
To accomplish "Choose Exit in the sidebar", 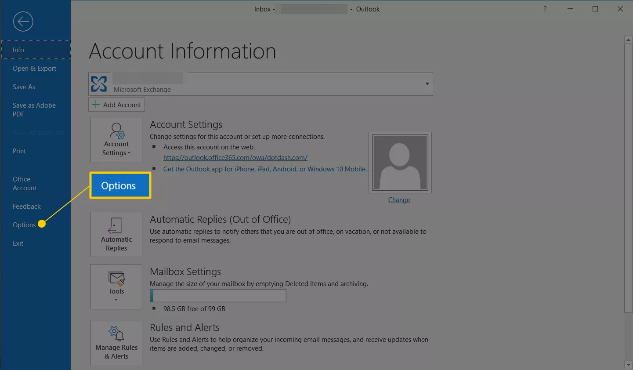I will click(x=18, y=243).
